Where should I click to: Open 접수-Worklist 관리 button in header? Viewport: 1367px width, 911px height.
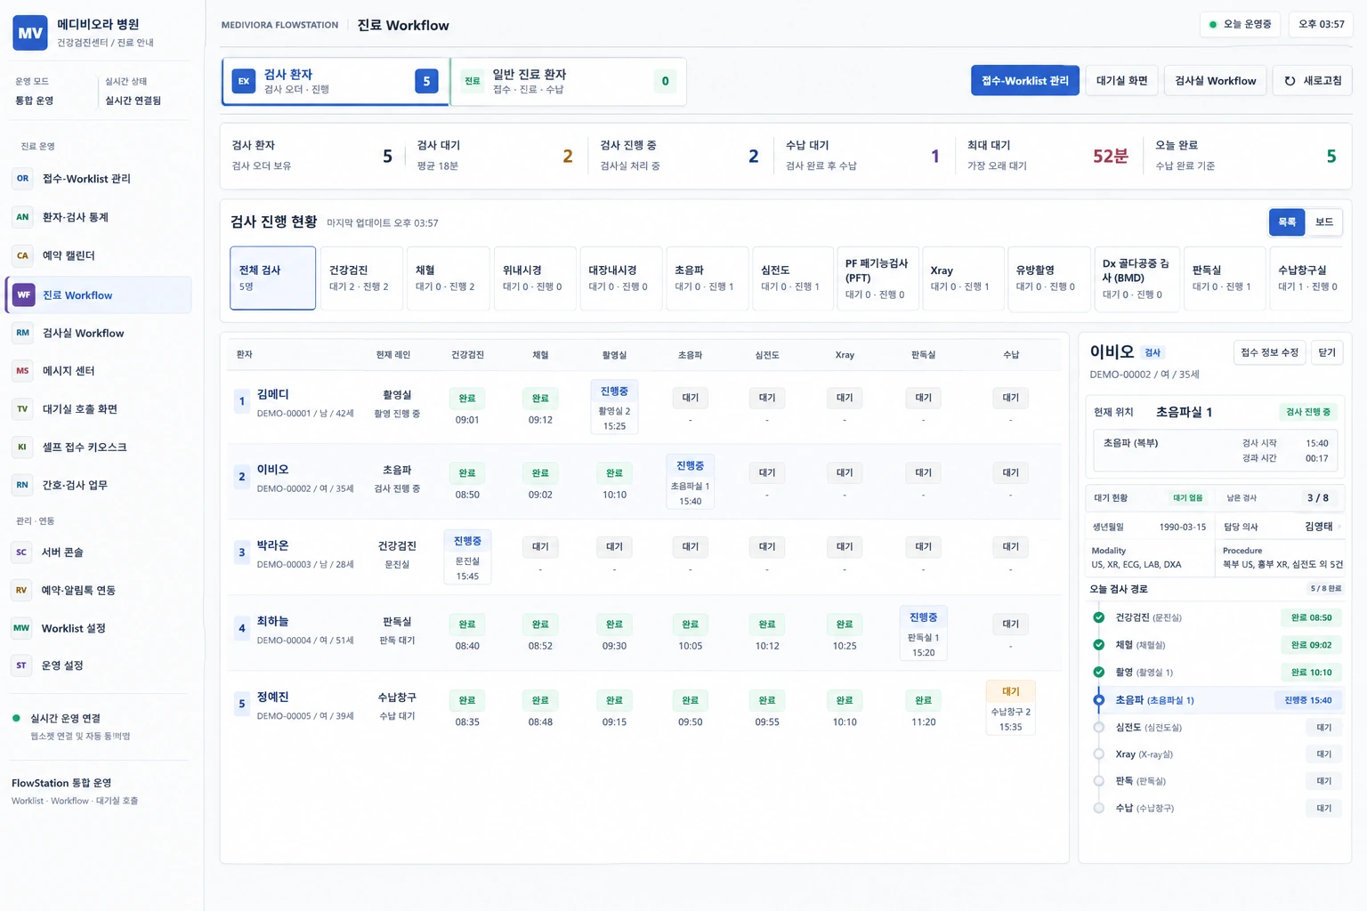click(1025, 81)
